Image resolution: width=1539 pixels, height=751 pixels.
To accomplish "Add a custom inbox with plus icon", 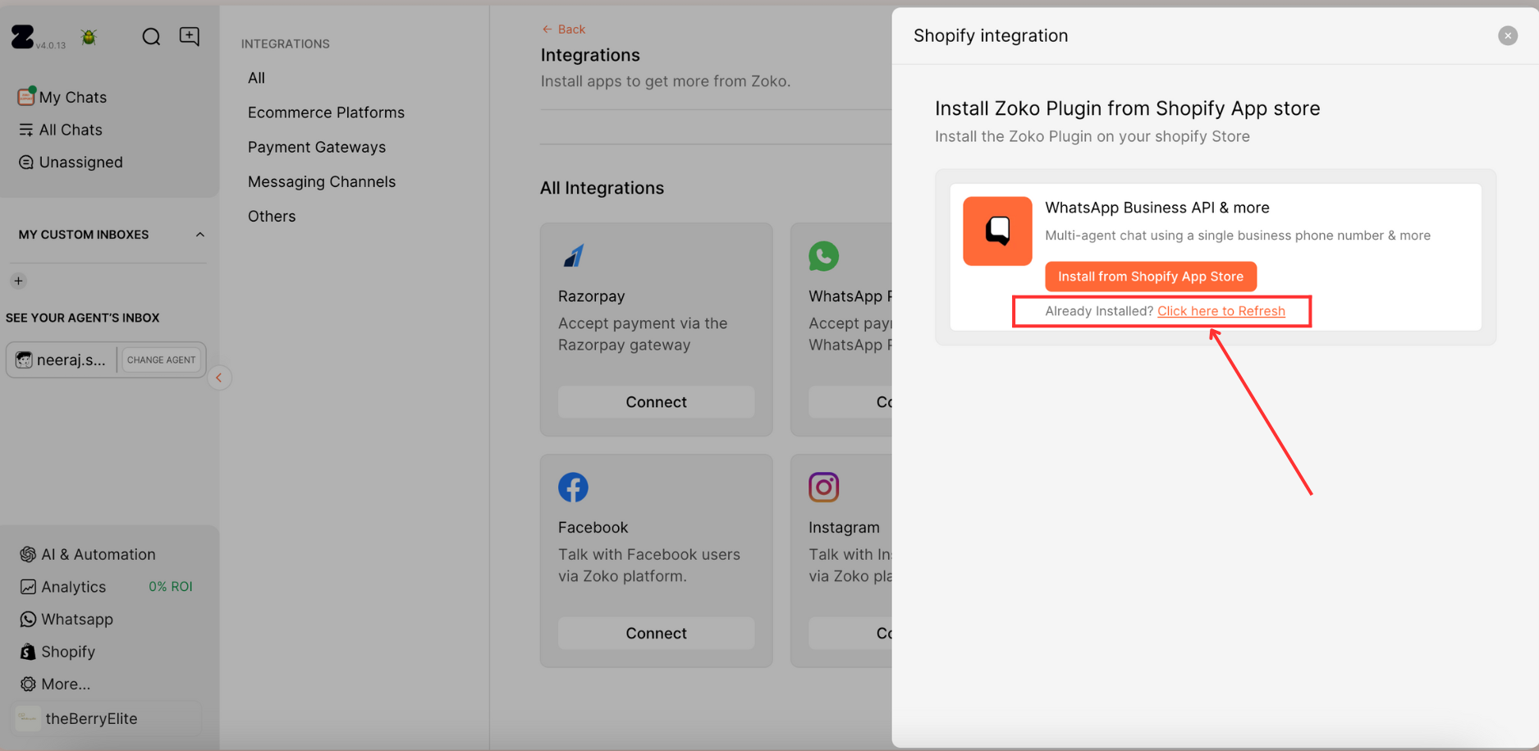I will point(18,281).
